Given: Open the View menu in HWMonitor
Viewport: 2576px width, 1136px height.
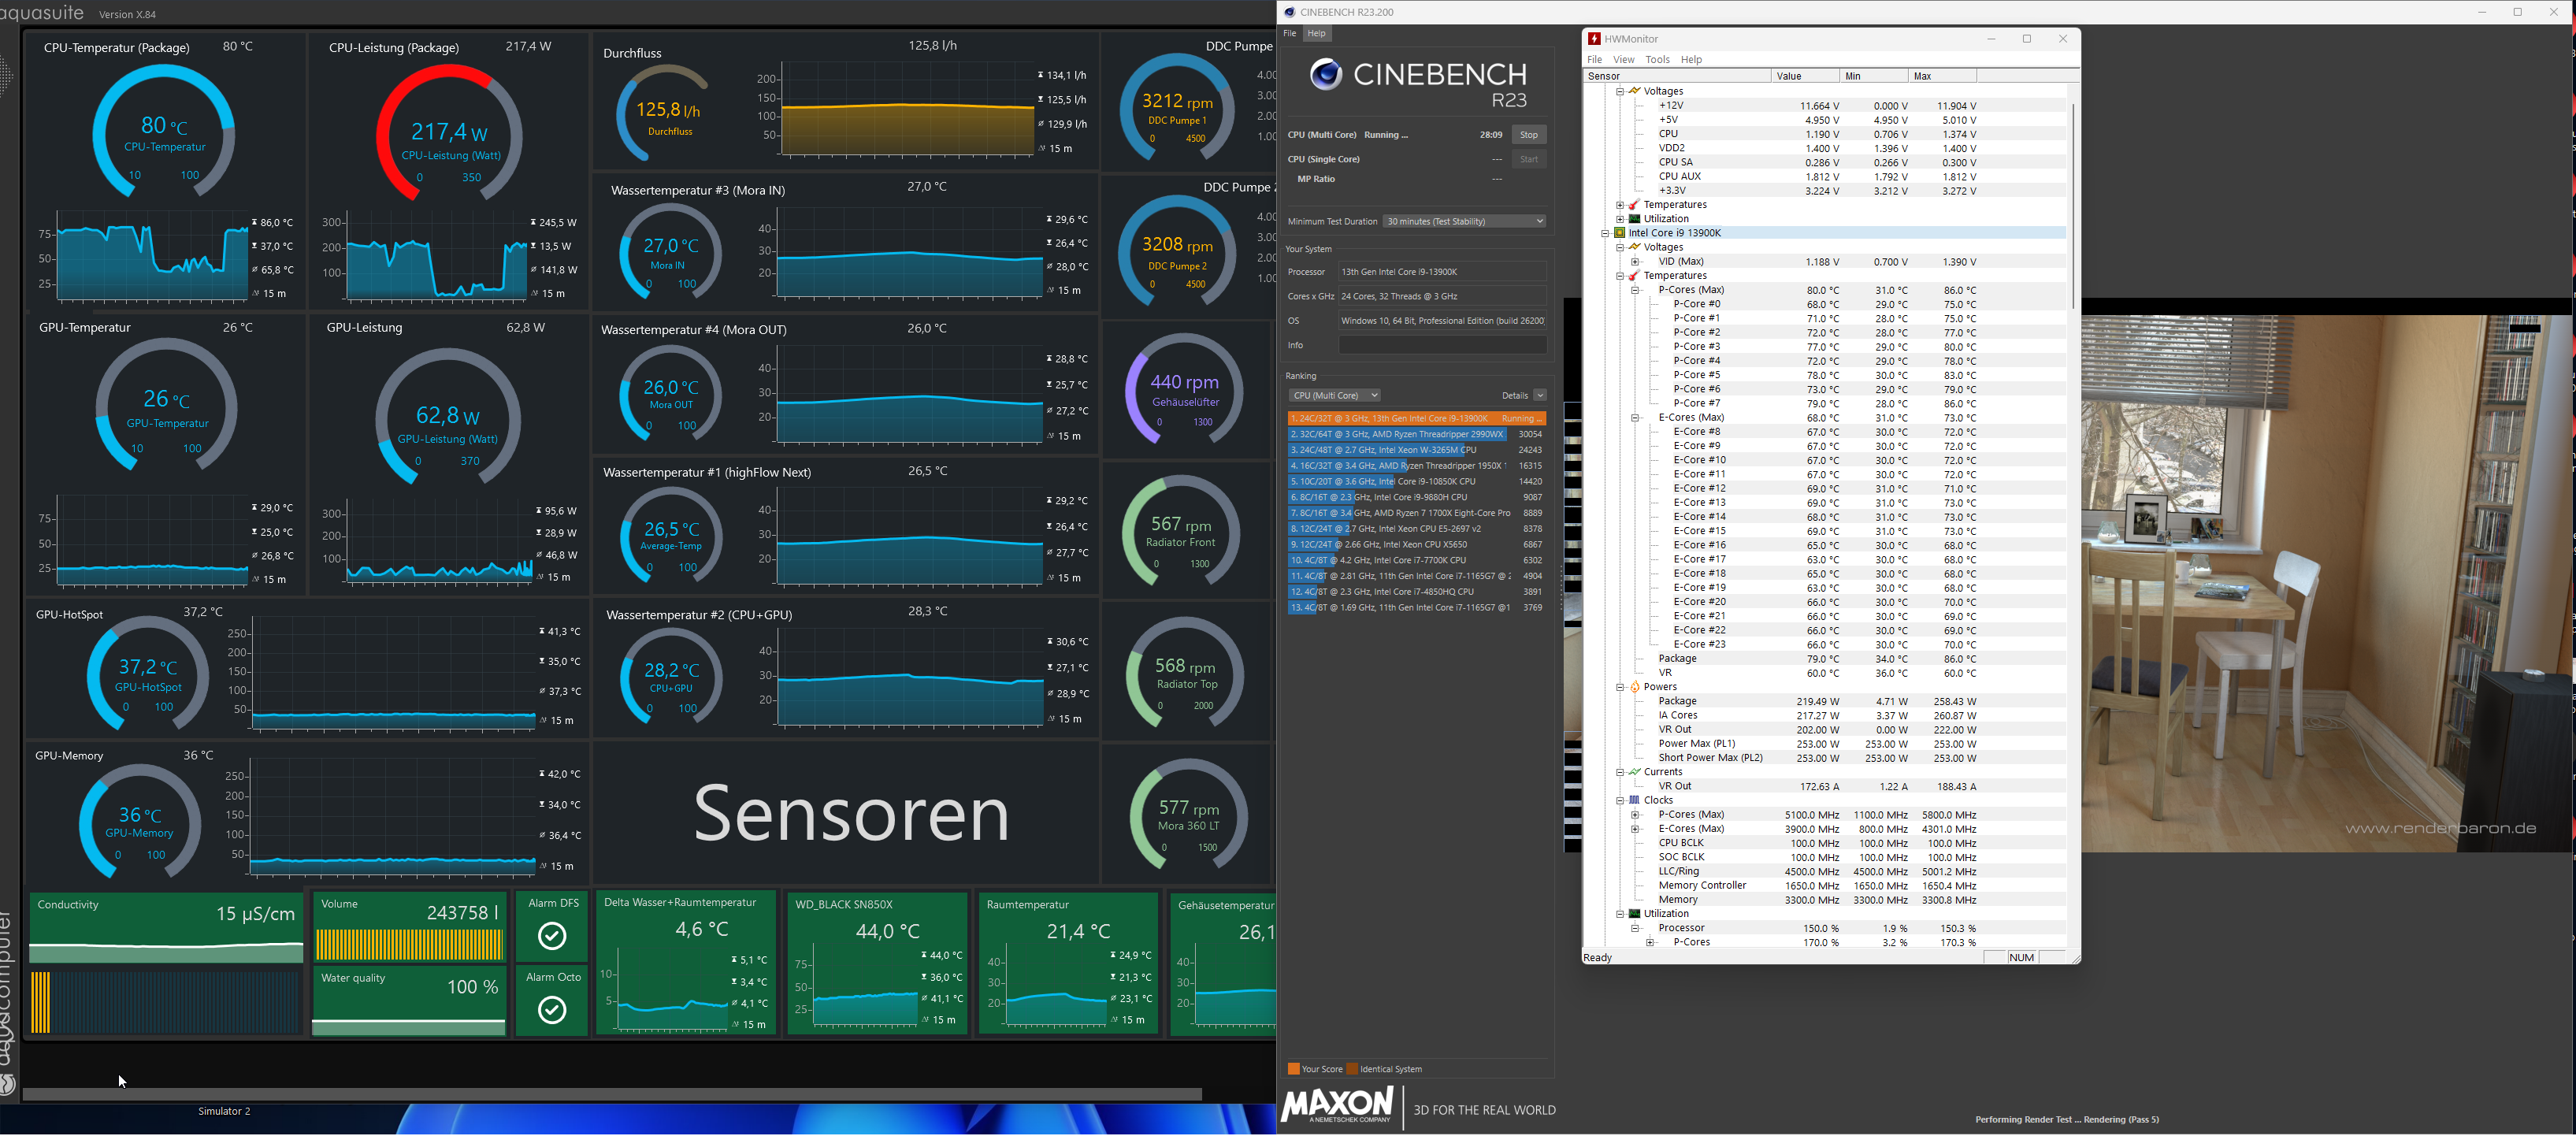Looking at the screenshot, I should pos(1624,60).
